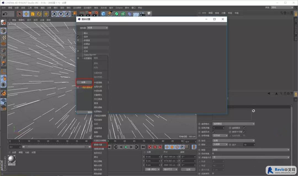Viewport: 298px width, 176px height.
Task: Click the object picker arrow in Attributes
Action: (x=253, y=111)
